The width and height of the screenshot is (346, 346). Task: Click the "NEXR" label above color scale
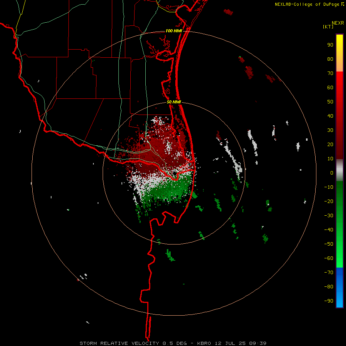(338, 23)
